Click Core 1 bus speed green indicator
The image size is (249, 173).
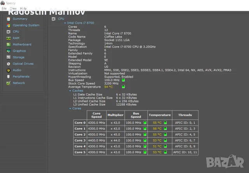click(x=145, y=128)
